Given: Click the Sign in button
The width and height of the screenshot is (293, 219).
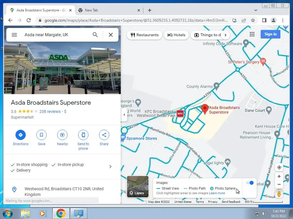Looking at the screenshot, I should coord(270,34).
